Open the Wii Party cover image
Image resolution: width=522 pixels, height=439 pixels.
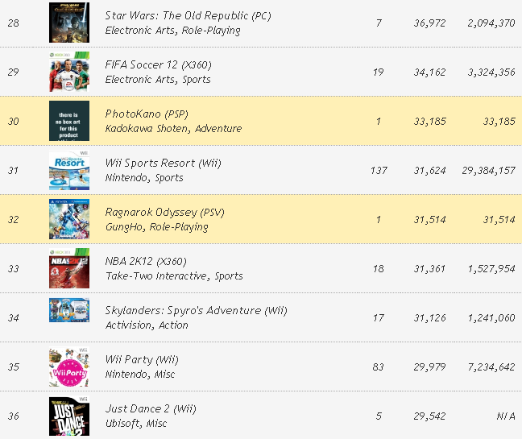tap(69, 367)
